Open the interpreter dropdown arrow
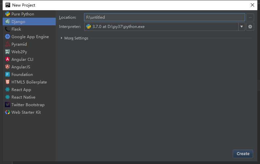This screenshot has height=164, width=260. [242, 27]
